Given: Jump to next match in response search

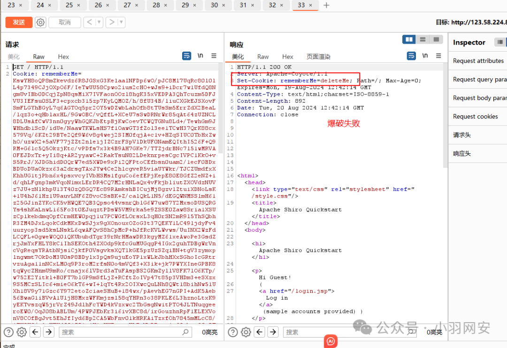Looking at the screenshot, I should point(273,332).
